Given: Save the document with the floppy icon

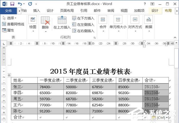Looking at the screenshot, I should (12, 4).
